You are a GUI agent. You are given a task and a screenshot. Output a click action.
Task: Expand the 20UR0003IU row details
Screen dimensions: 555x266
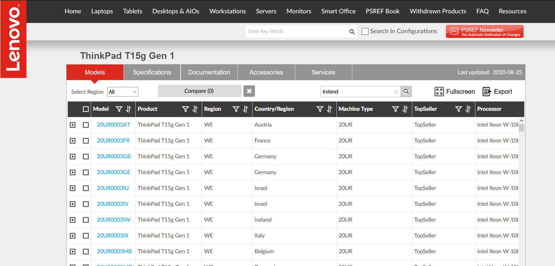point(73,188)
